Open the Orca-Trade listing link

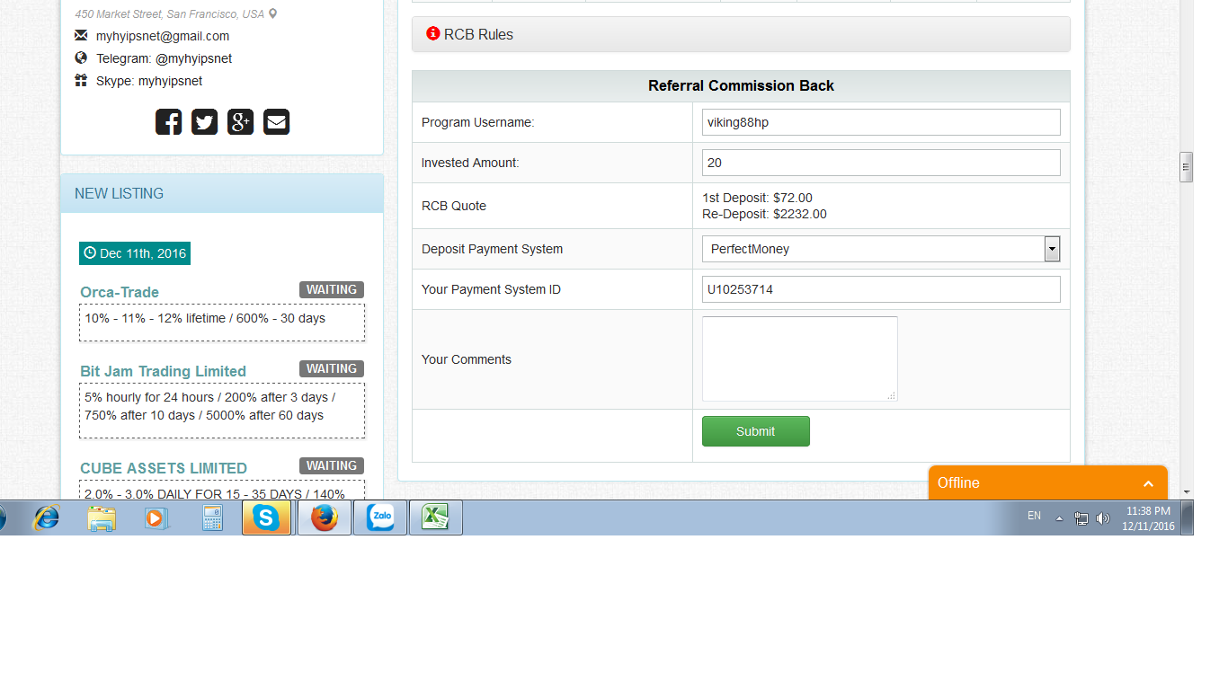(x=120, y=292)
